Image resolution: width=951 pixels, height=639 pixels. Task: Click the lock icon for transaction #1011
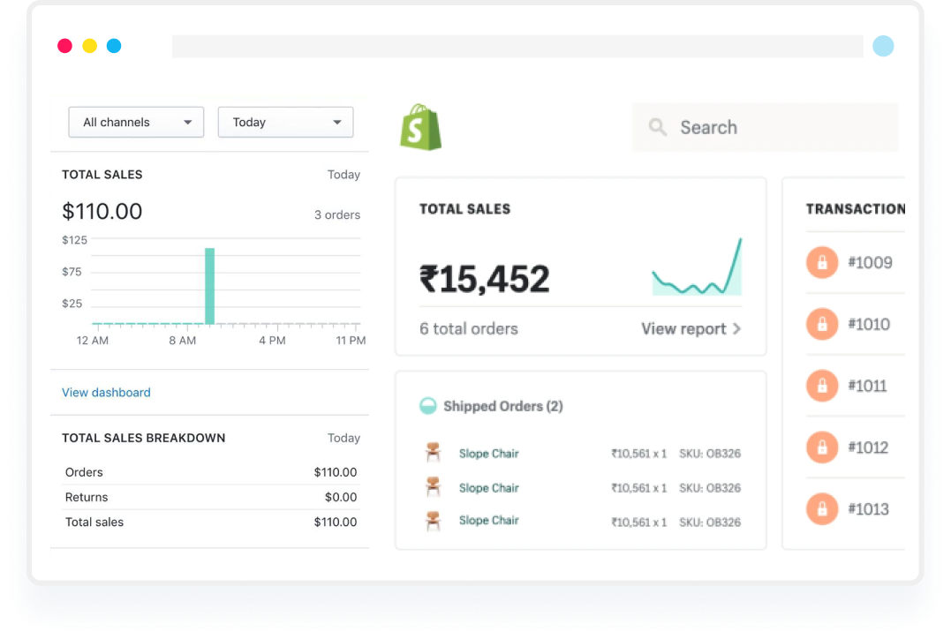click(822, 386)
